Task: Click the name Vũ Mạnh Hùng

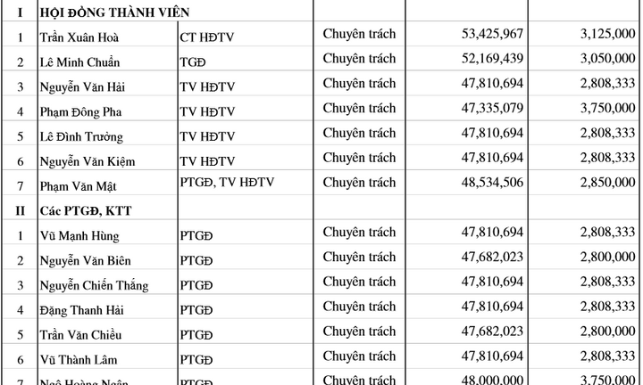Action: (80, 236)
